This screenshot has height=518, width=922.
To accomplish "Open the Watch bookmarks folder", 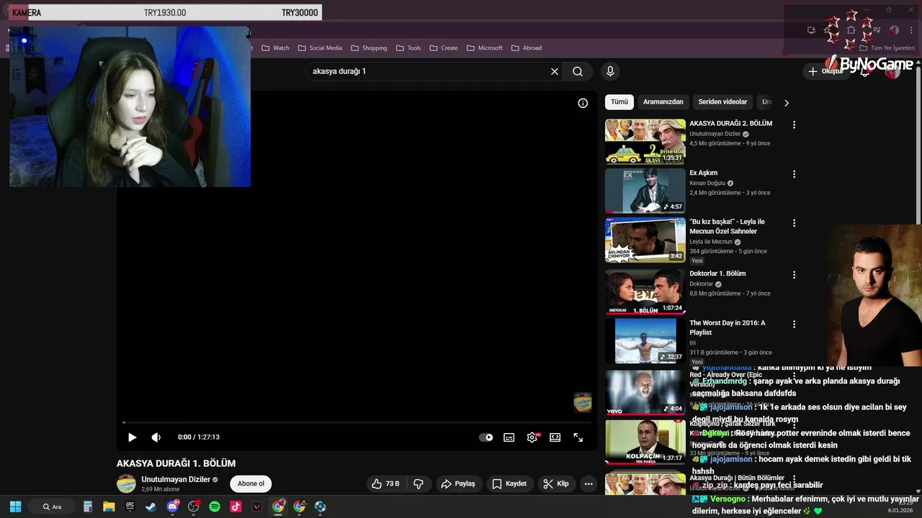I will pyautogui.click(x=275, y=48).
